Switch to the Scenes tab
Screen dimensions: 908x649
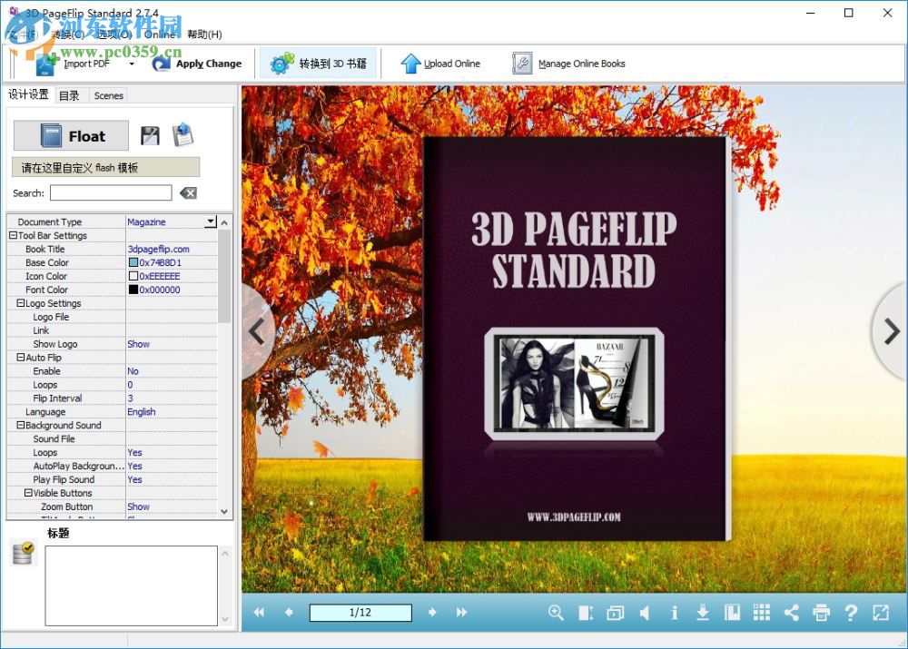pos(108,95)
